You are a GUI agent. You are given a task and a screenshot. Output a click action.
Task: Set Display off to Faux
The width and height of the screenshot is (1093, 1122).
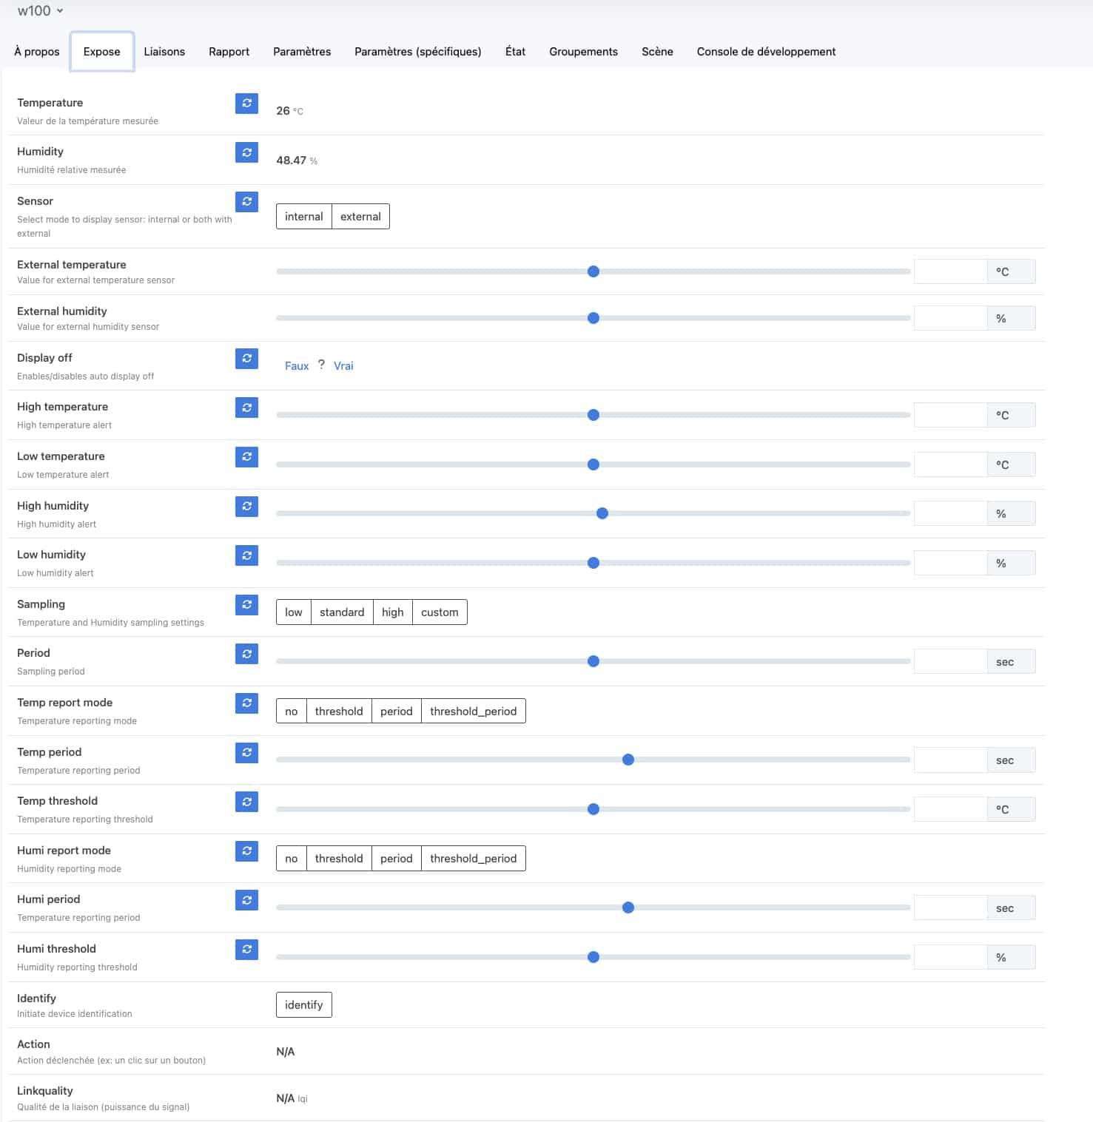click(x=296, y=366)
